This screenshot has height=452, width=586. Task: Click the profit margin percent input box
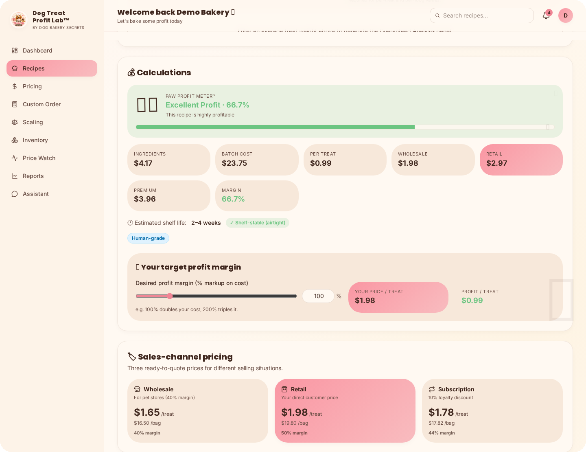click(318, 296)
